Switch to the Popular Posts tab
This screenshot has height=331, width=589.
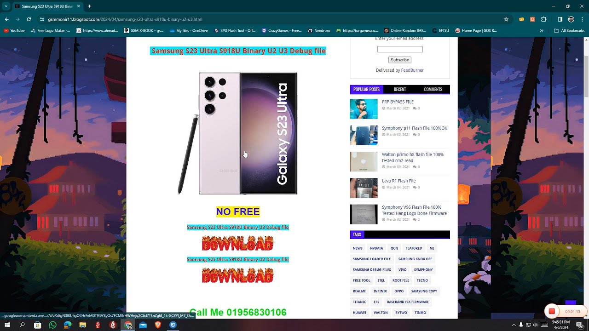pos(366,89)
